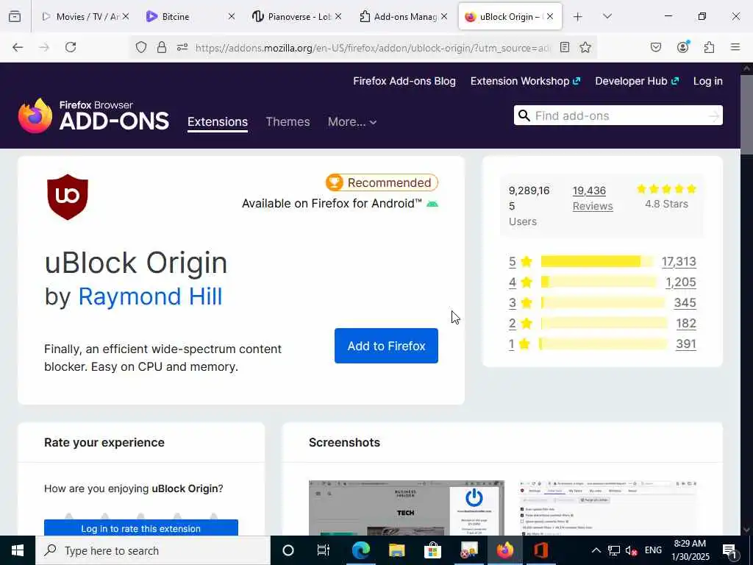This screenshot has width=753, height=565.
Task: Click the Firefox Browser Add-ons logo
Action: (x=93, y=116)
